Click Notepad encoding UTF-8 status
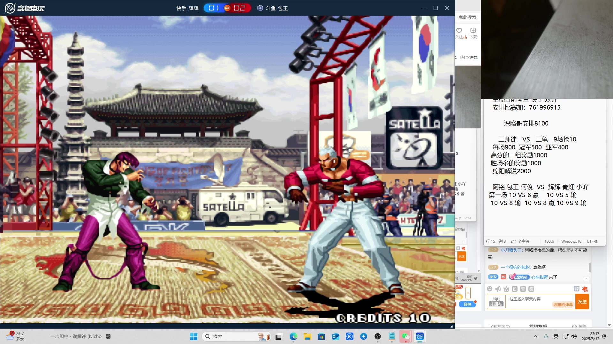613x344 pixels. [x=592, y=241]
